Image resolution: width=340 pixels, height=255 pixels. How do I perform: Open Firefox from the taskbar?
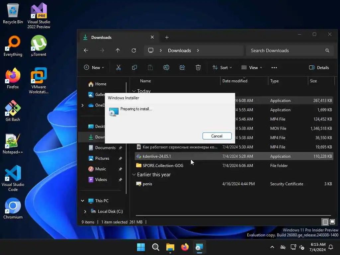[x=185, y=247]
